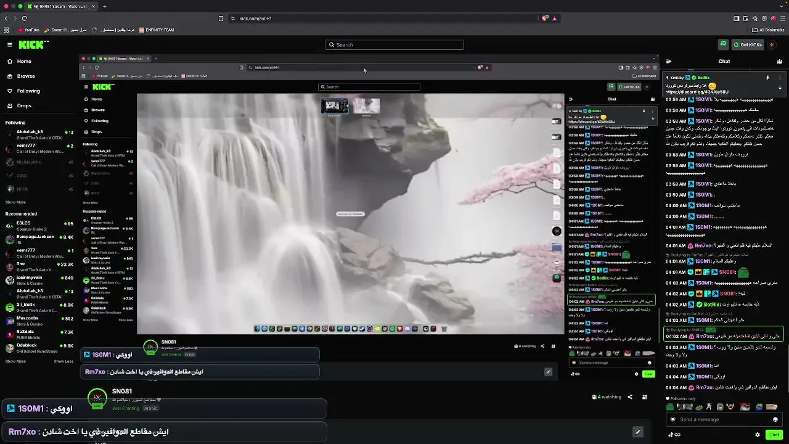Open Smr recommended channel
Image resolution: width=789 pixels, height=444 pixels.
click(x=38, y=266)
